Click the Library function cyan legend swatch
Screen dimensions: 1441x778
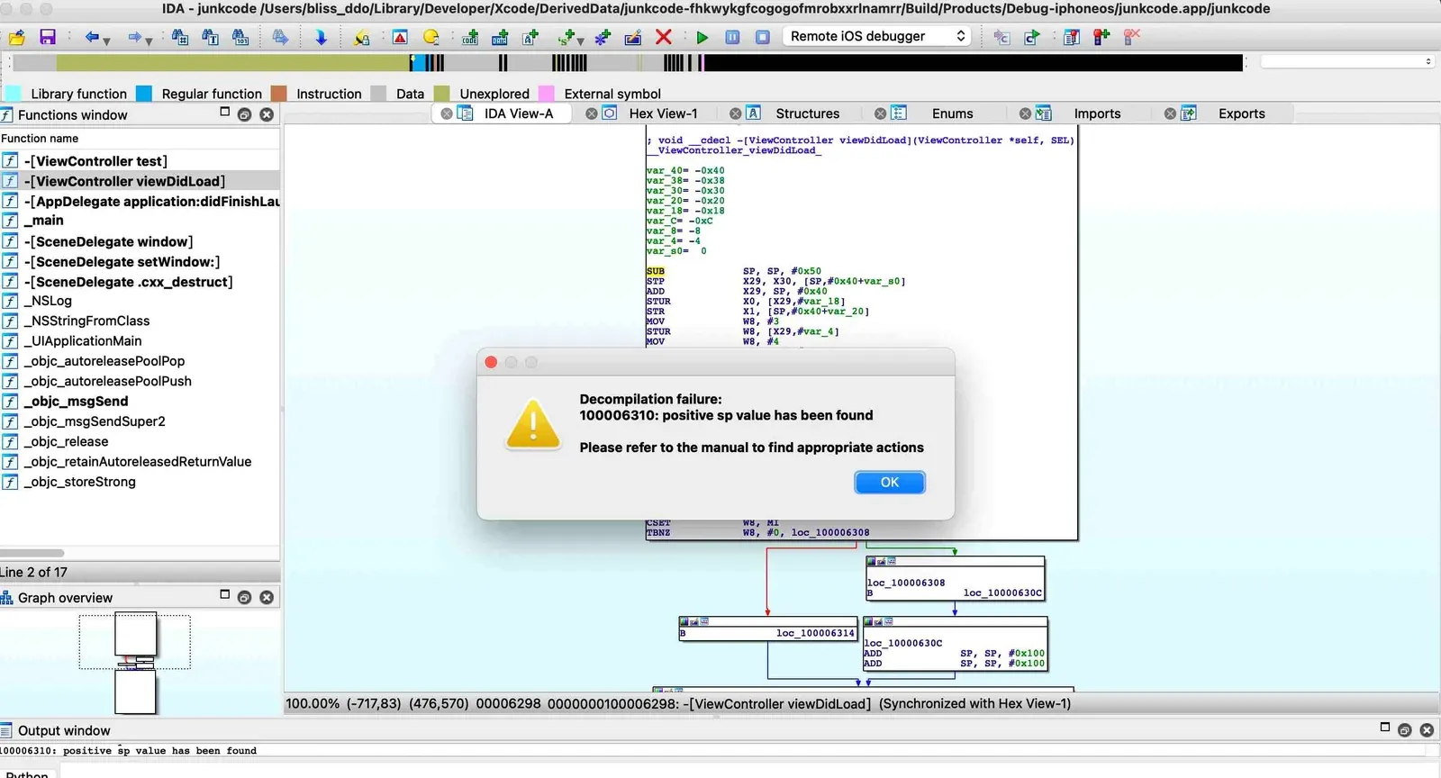(13, 94)
